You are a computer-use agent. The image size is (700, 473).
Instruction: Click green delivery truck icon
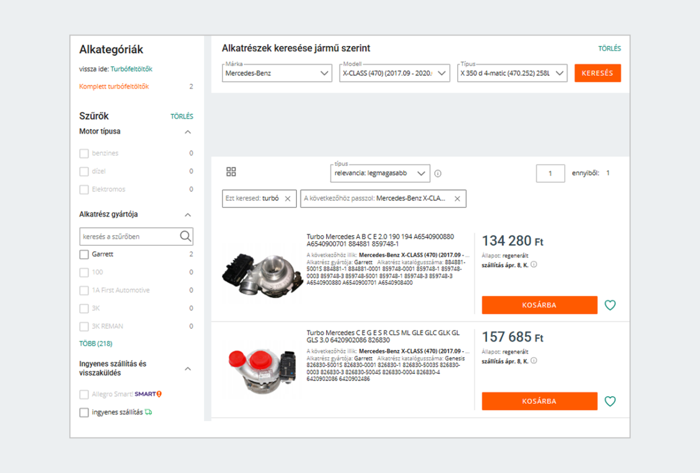pyautogui.click(x=149, y=412)
